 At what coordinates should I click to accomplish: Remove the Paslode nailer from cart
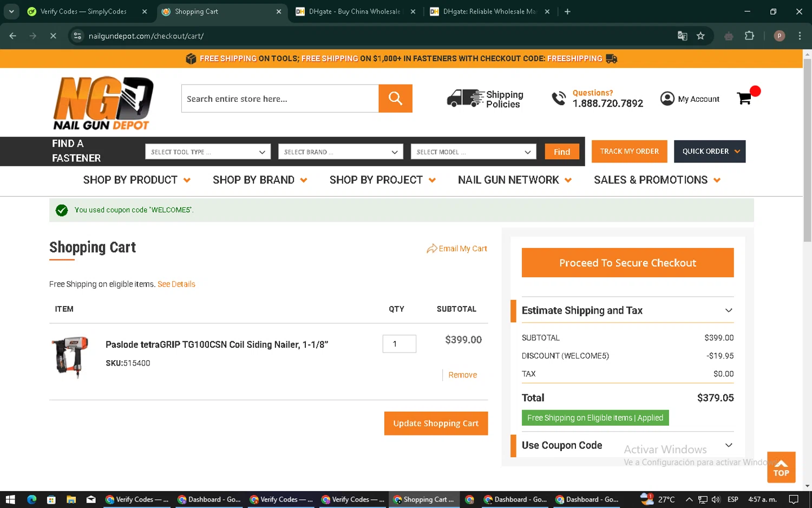pos(462,375)
